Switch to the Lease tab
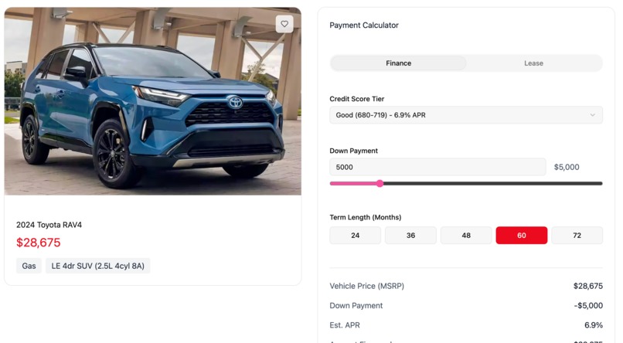The image size is (623, 343). click(x=533, y=63)
